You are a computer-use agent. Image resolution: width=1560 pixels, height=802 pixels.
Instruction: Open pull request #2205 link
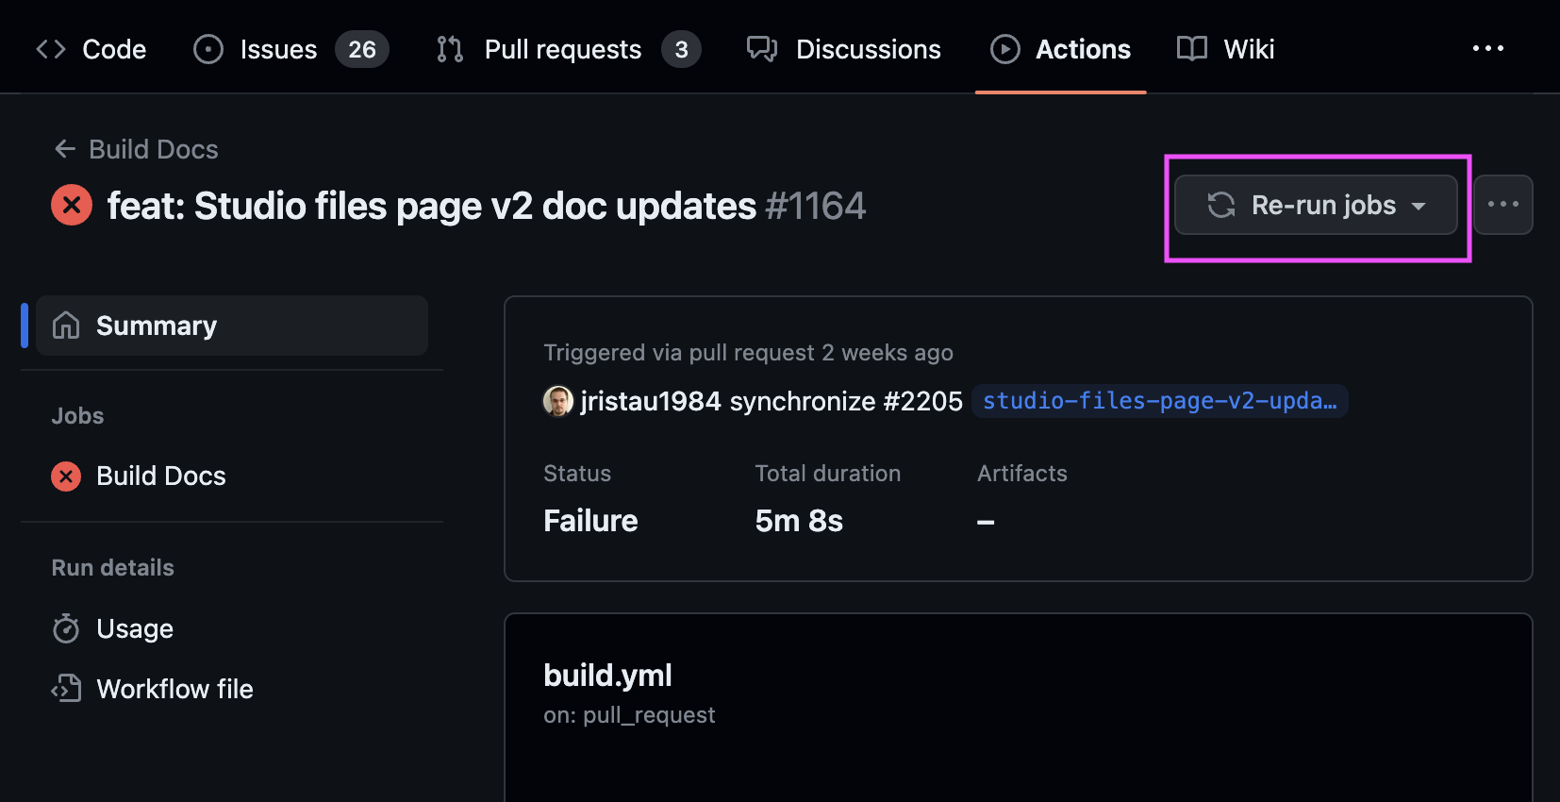(x=921, y=401)
